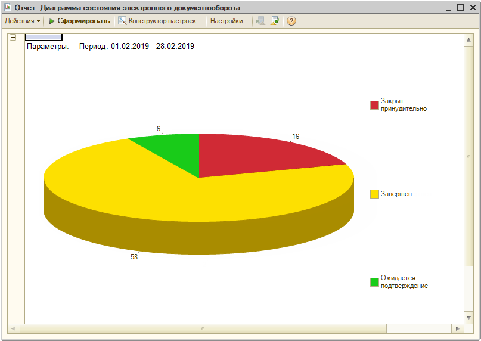The height and width of the screenshot is (341, 481).
Task: Select the highlighted top-left report cell
Action: [x=44, y=37]
